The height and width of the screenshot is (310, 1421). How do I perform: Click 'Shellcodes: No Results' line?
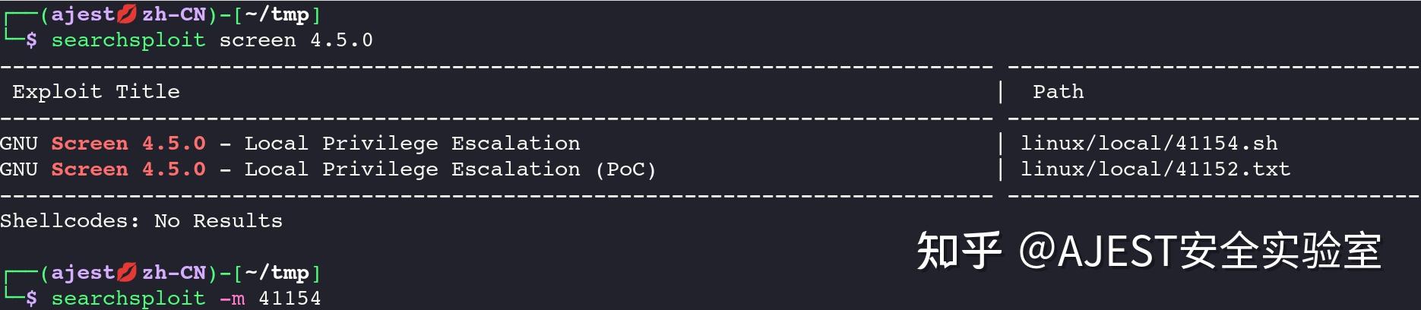tap(141, 221)
